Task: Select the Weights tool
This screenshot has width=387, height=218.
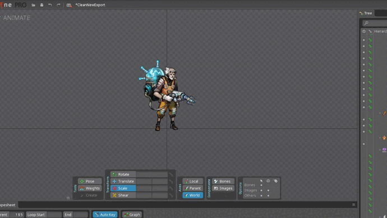Action: [x=90, y=188]
